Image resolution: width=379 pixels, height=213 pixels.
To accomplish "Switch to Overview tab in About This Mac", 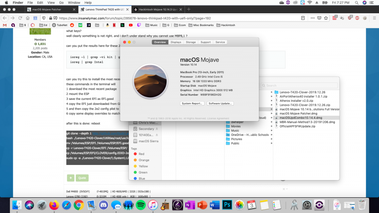I will tap(160, 42).
